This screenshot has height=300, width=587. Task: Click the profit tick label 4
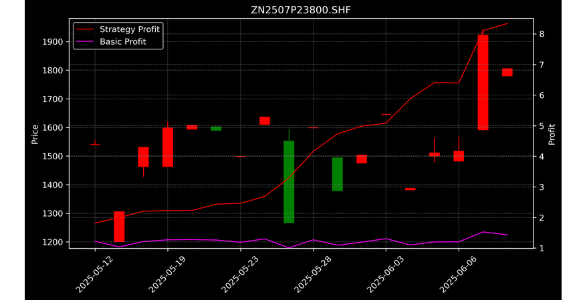[x=542, y=157]
